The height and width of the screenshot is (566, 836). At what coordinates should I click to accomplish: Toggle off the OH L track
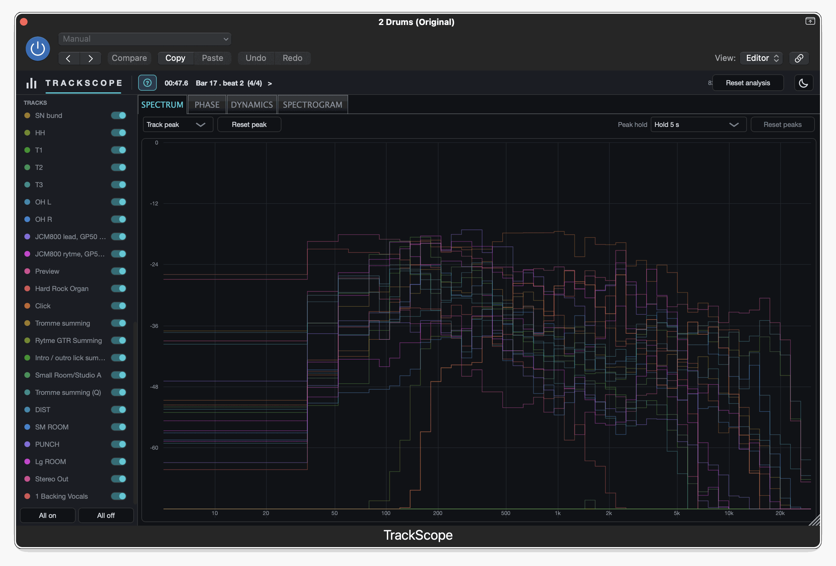pos(118,202)
